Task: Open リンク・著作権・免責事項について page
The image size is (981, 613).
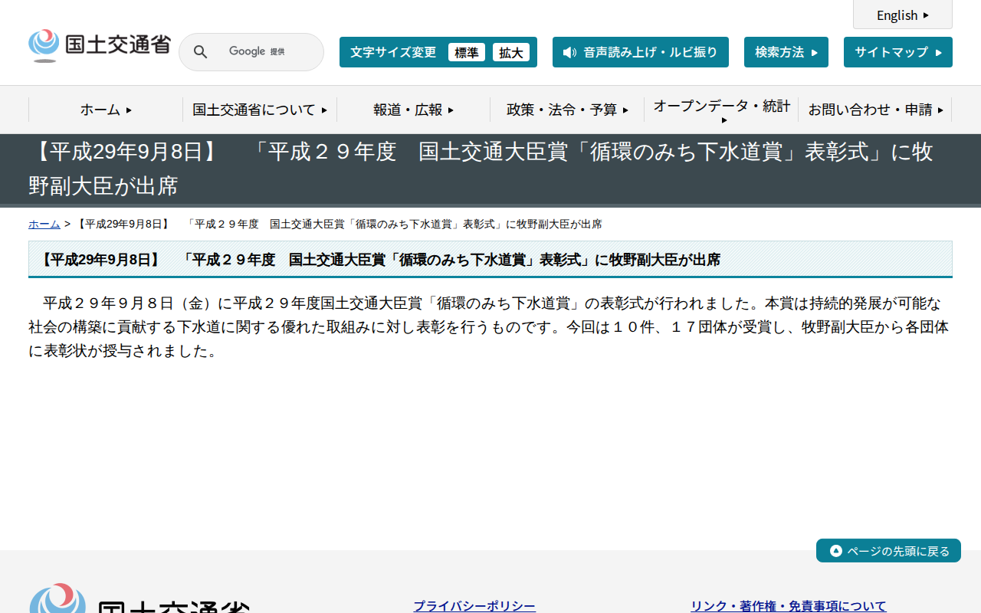Action: point(788,605)
